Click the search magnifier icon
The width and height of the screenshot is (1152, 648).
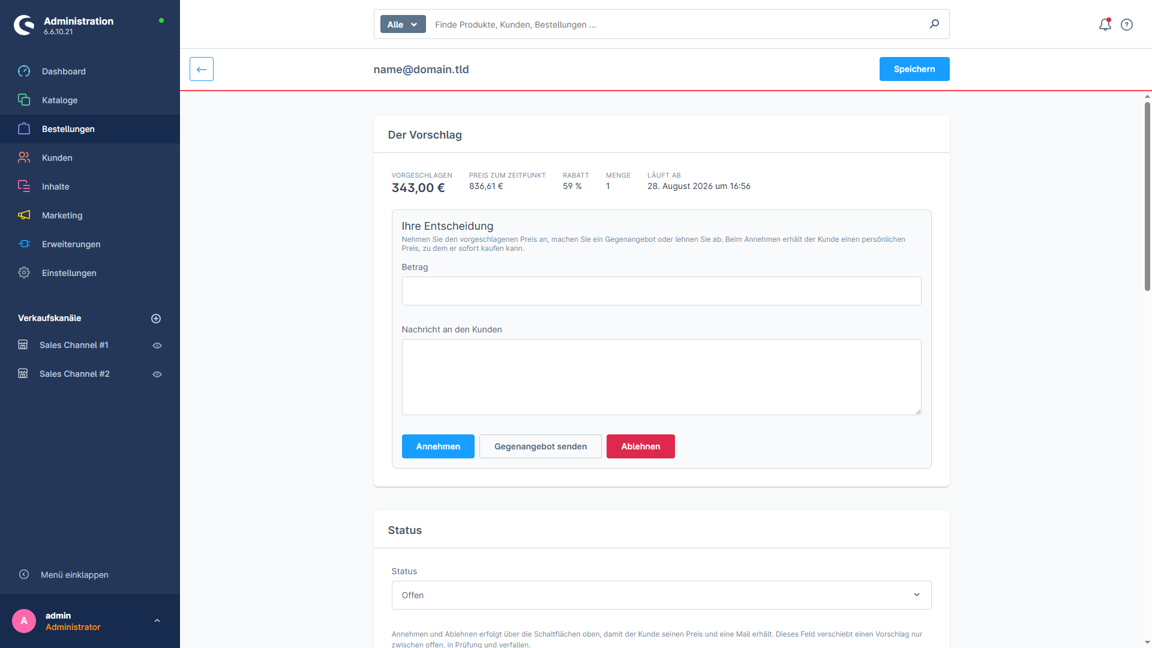pos(934,24)
